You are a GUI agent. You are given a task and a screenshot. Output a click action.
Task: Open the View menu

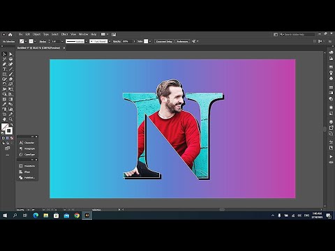(73, 34)
